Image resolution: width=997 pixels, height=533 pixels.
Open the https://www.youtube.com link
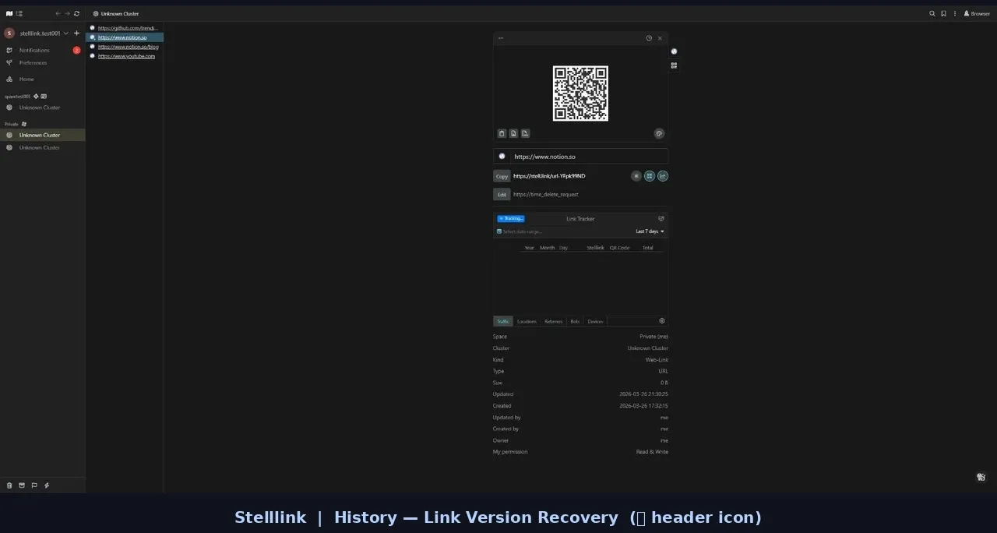tap(126, 56)
